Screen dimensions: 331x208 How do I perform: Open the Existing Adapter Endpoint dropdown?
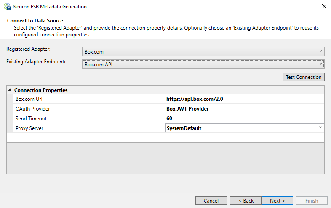[203, 64]
